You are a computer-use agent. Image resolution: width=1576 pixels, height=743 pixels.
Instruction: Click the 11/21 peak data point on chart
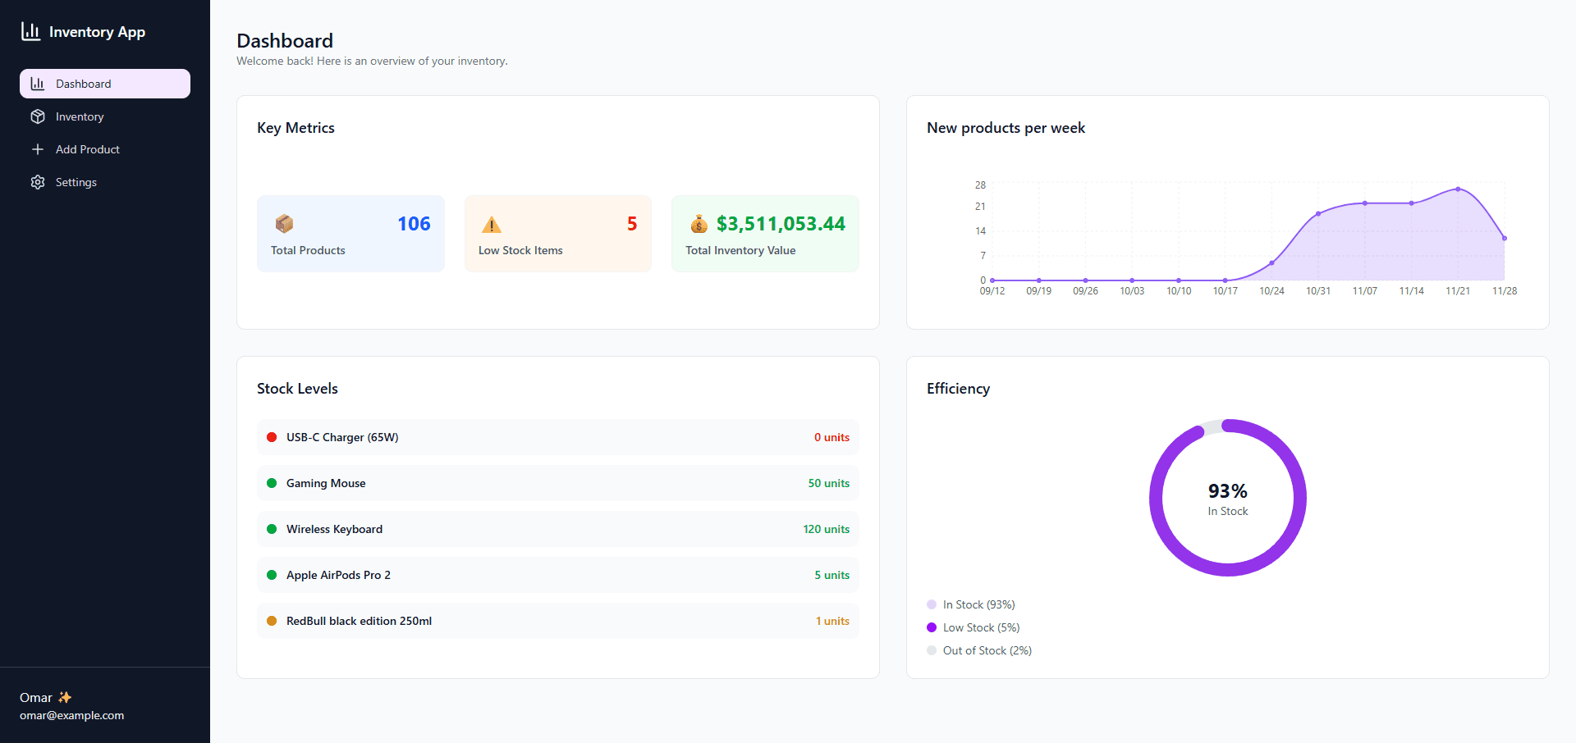pyautogui.click(x=1458, y=189)
